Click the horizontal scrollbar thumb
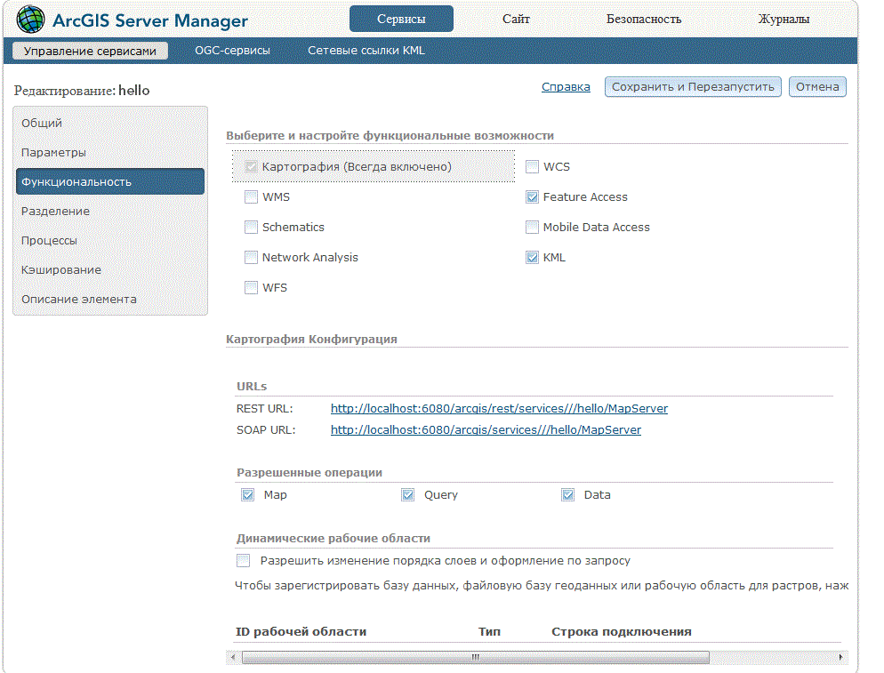The width and height of the screenshot is (884, 673). (x=475, y=657)
